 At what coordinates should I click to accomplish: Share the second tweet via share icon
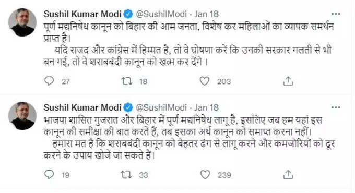tap(288, 175)
